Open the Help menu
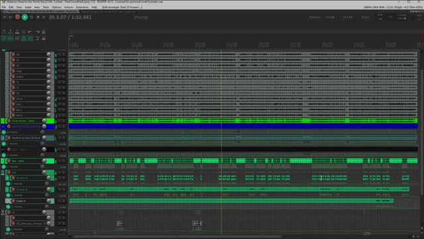424x239 pixels. [x=94, y=7]
